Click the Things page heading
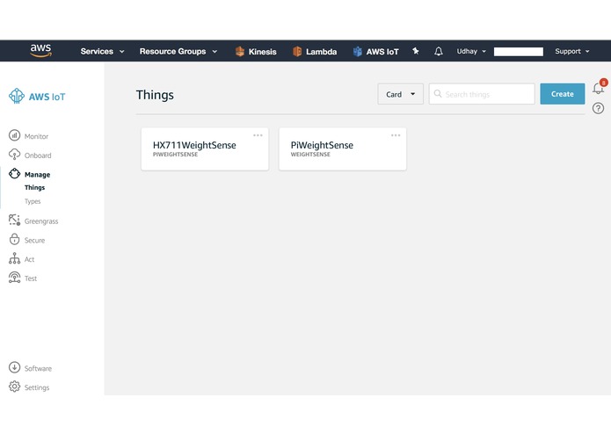The width and height of the screenshot is (611, 434). pyautogui.click(x=155, y=95)
